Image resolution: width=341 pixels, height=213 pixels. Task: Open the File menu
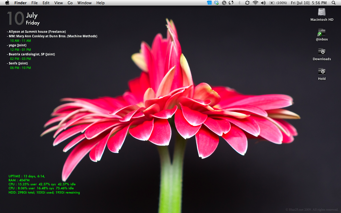click(34, 3)
